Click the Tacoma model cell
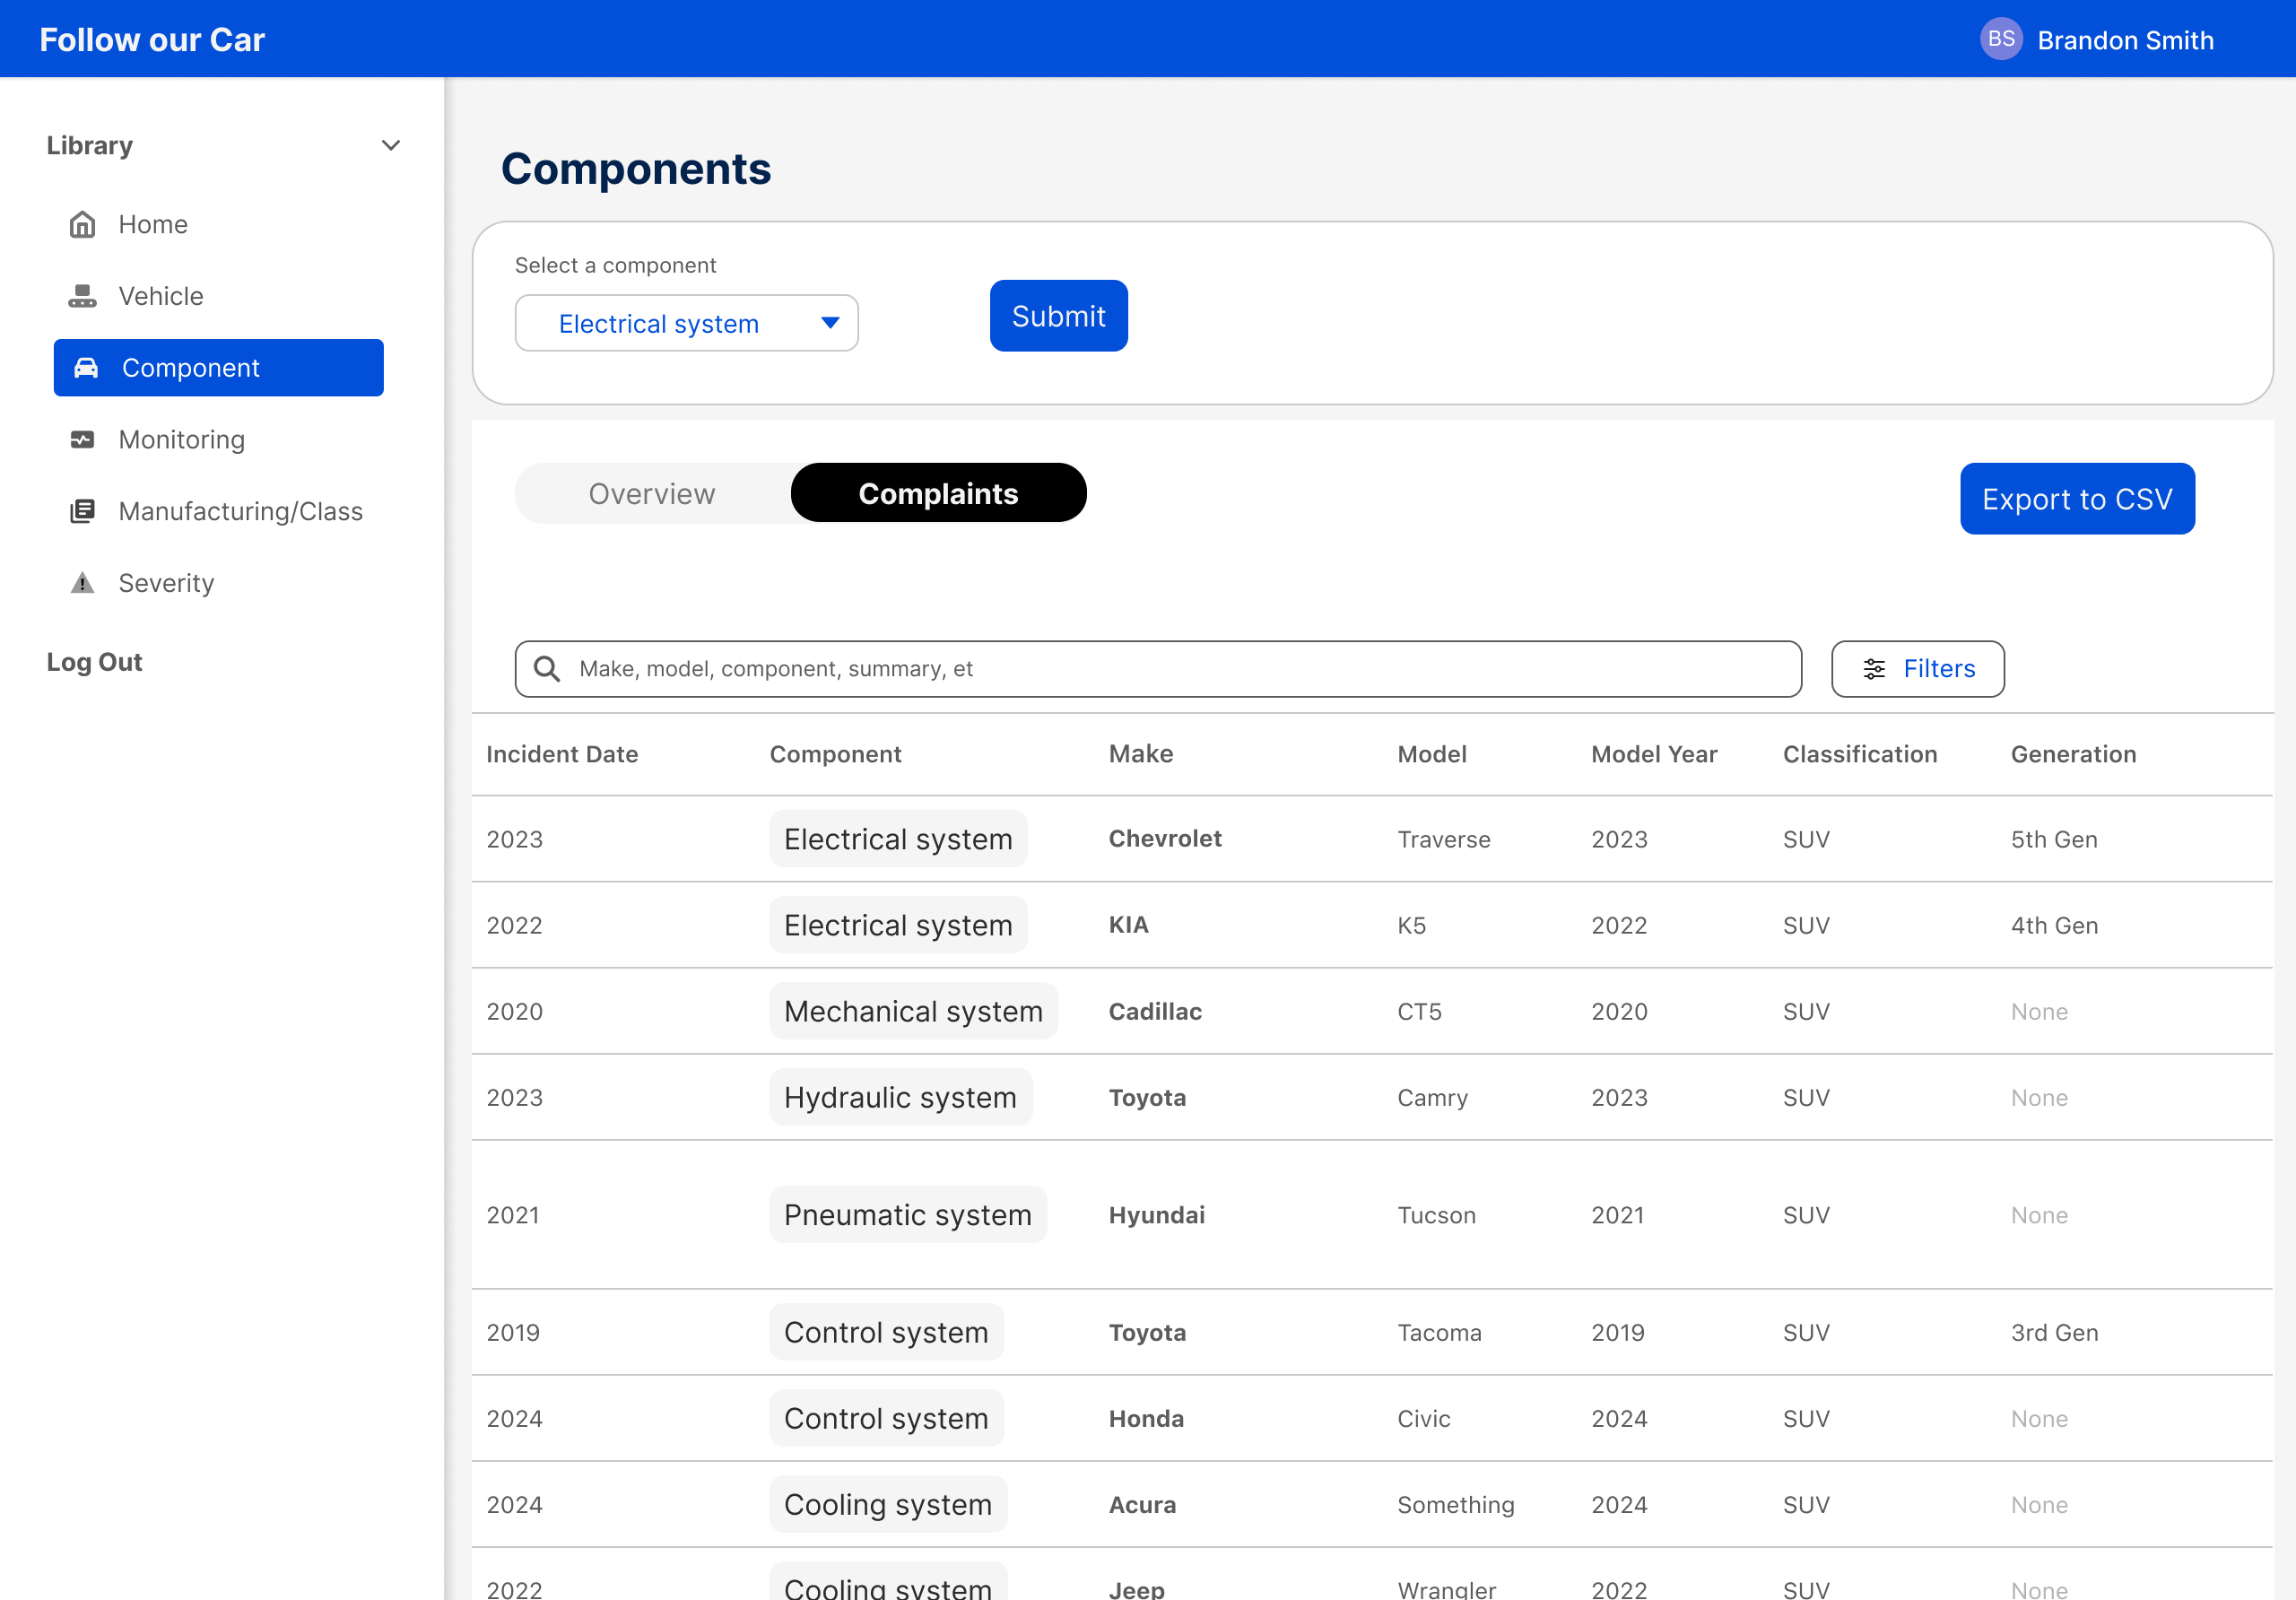This screenshot has height=1600, width=2296. click(1439, 1332)
